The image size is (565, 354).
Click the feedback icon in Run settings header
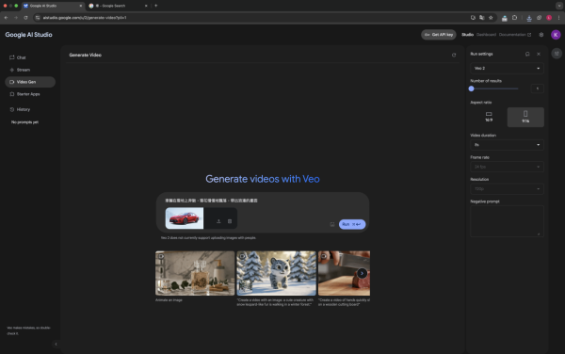tap(527, 54)
